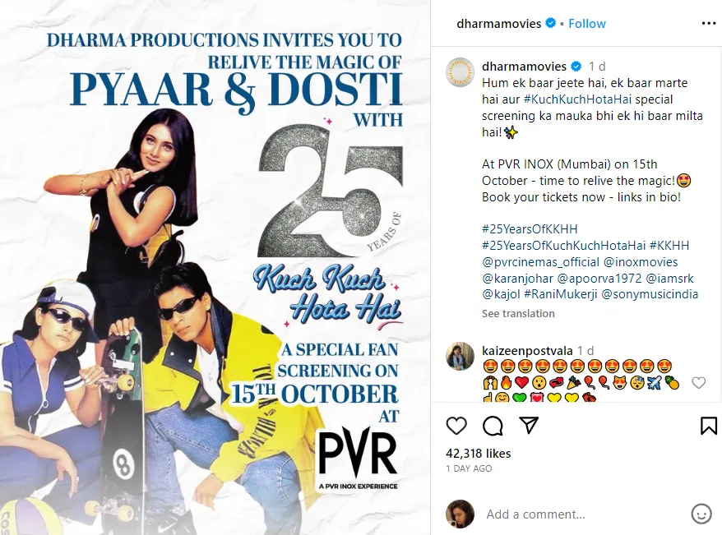The image size is (722, 535).
Task: Like the post with heart icon
Action: [456, 426]
